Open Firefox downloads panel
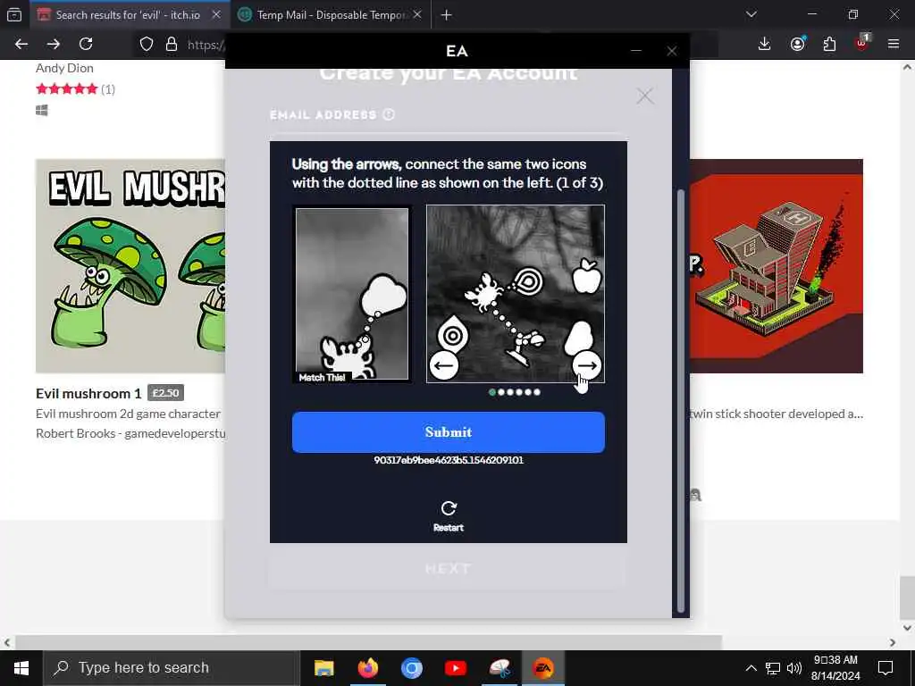This screenshot has height=686, width=915. (765, 44)
